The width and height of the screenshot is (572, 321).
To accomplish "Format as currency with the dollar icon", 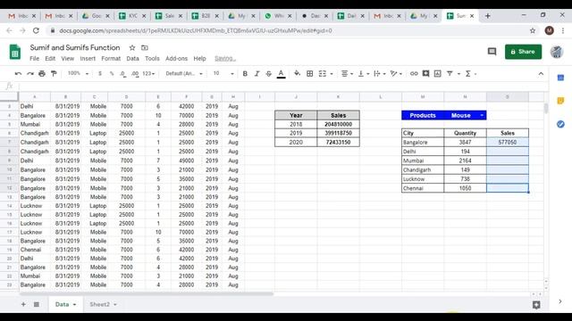I will pos(100,74).
